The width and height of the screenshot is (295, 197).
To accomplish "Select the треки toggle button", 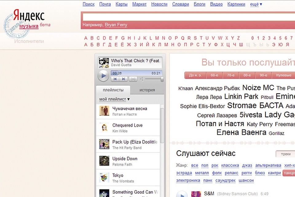I will pyautogui.click(x=285, y=154).
